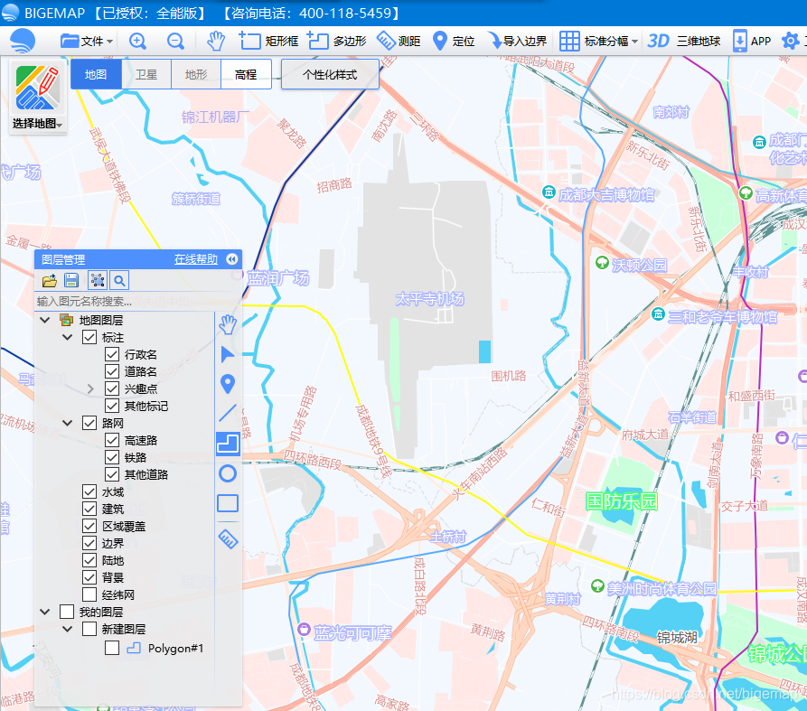
Task: Click the 太平寺机场 map label
Action: [x=430, y=299]
